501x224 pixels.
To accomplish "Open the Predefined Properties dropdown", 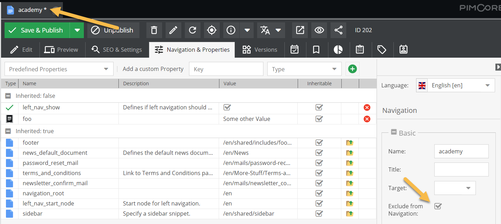I will click(106, 69).
